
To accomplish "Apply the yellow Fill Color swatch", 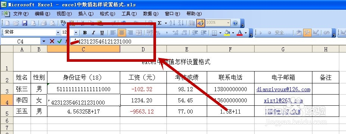I will [x=227, y=33].
